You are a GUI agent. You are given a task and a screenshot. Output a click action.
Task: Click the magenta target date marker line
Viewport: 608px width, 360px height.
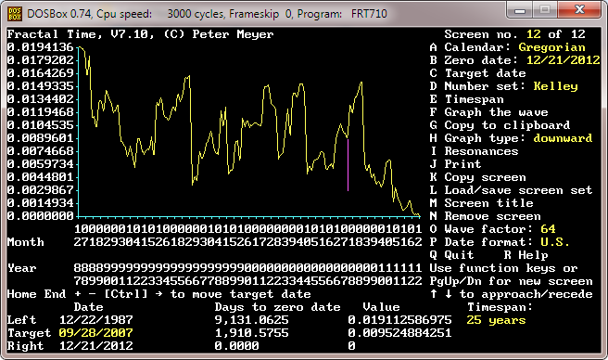point(348,164)
